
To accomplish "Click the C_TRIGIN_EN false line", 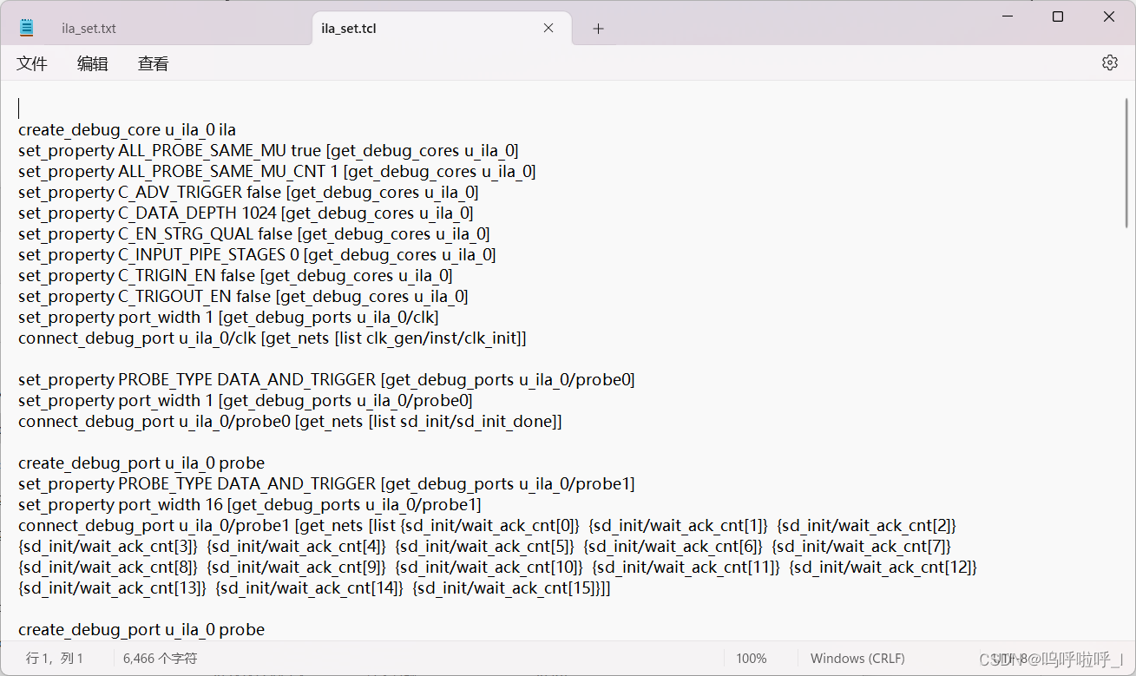I will [235, 275].
